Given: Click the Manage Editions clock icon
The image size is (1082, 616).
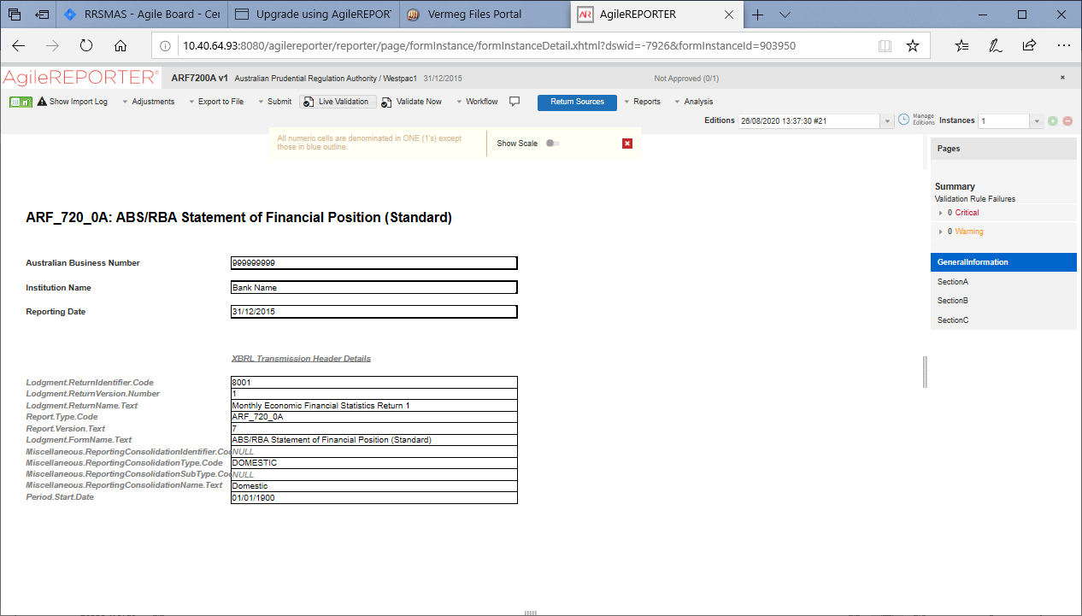Looking at the screenshot, I should [903, 120].
